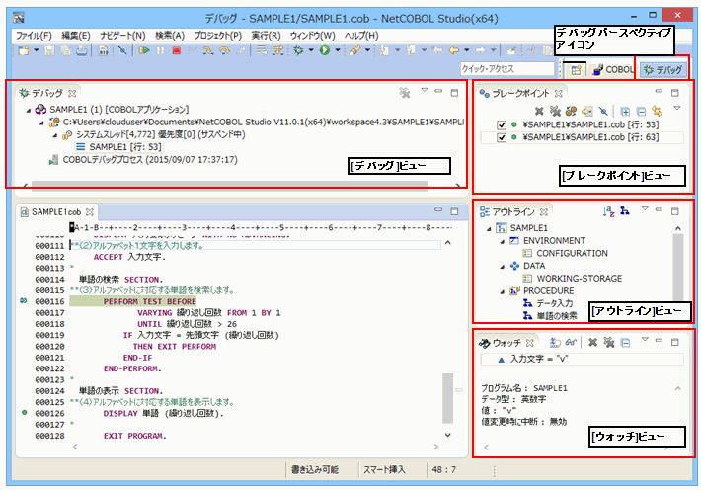Click the New wizard toolbar icon
Viewport: 701px width, 490px height.
(24, 51)
